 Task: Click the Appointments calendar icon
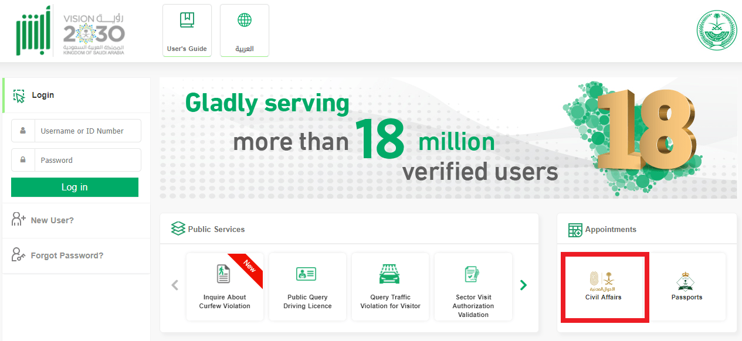(x=575, y=230)
